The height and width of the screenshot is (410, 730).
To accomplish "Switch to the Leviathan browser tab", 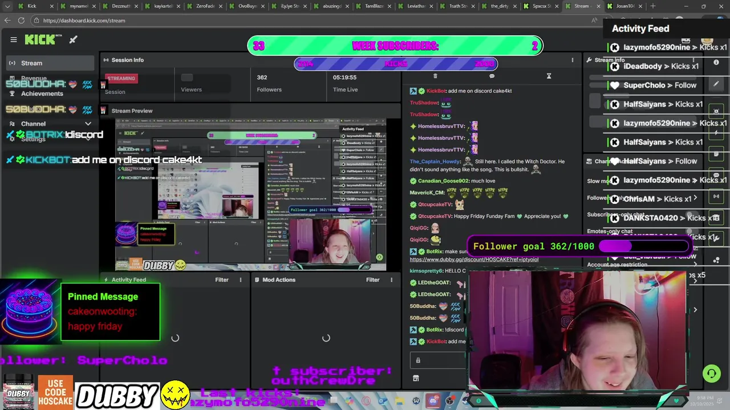I will pyautogui.click(x=416, y=6).
